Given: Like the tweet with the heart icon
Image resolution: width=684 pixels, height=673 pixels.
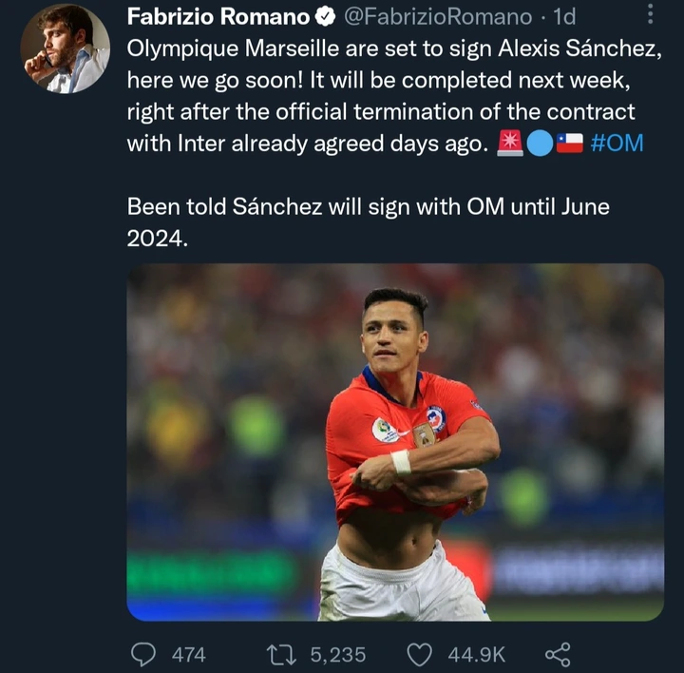Looking at the screenshot, I should (420, 654).
